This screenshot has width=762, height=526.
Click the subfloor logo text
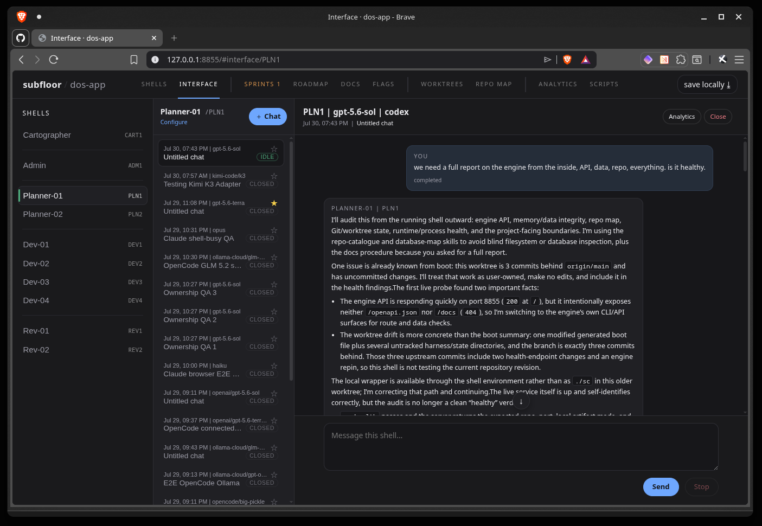click(42, 85)
